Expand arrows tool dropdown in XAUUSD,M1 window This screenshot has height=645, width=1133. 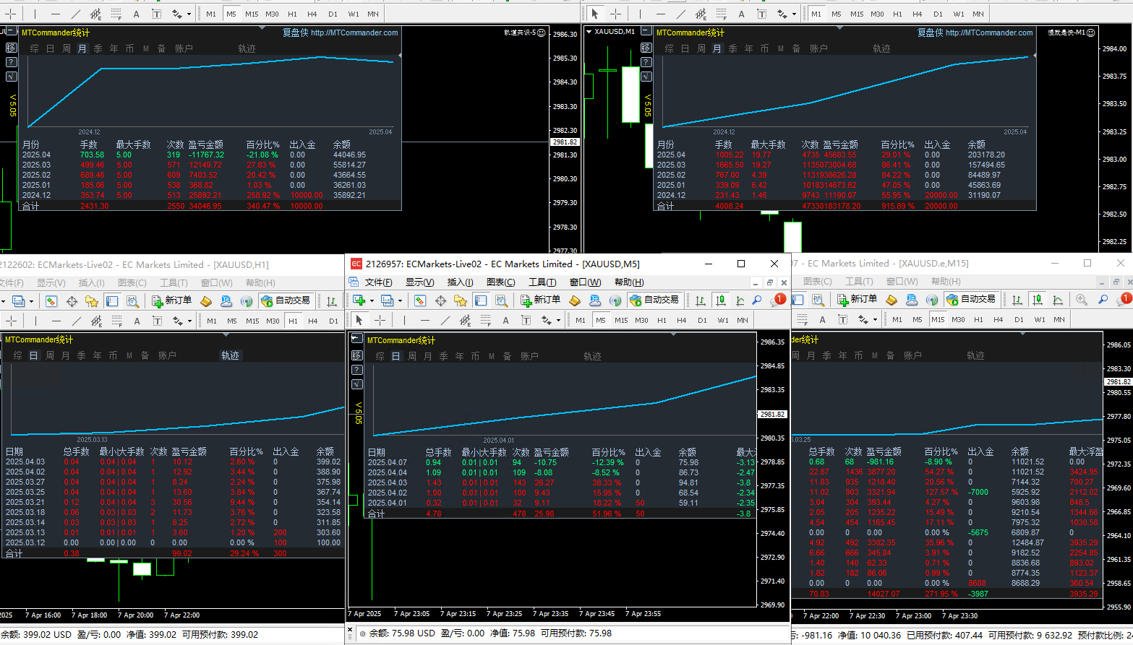pos(794,14)
